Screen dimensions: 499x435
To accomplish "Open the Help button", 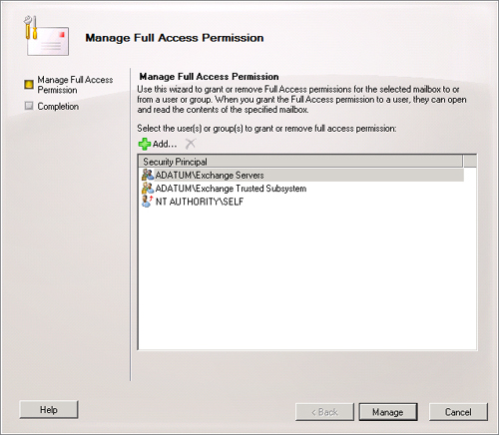I will 49,409.
